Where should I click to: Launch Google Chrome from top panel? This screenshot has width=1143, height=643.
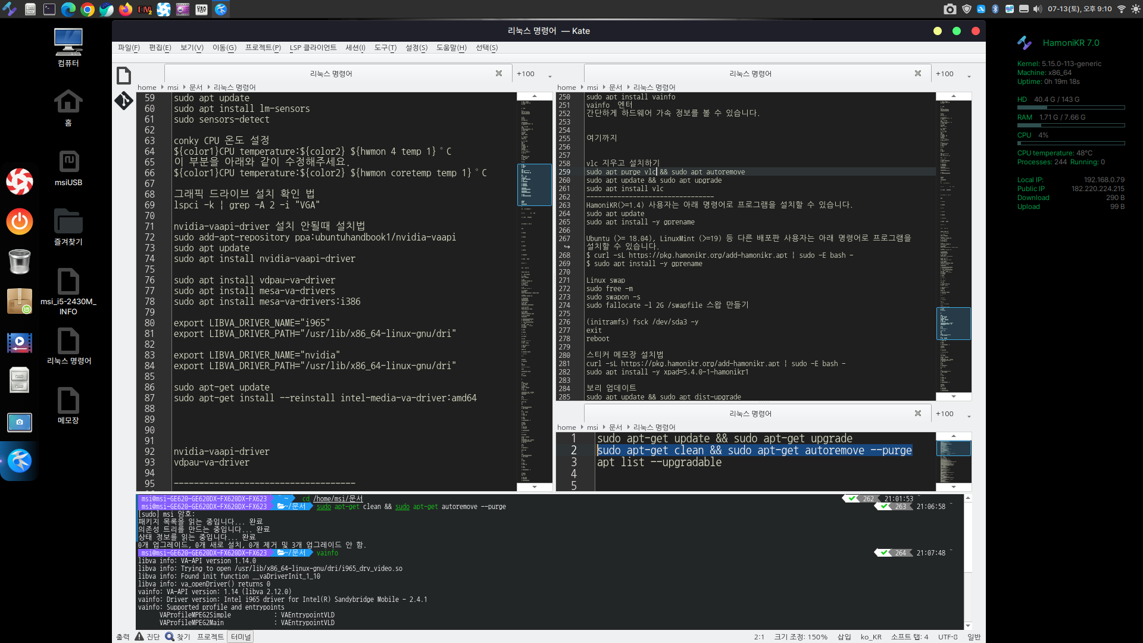pos(88,9)
